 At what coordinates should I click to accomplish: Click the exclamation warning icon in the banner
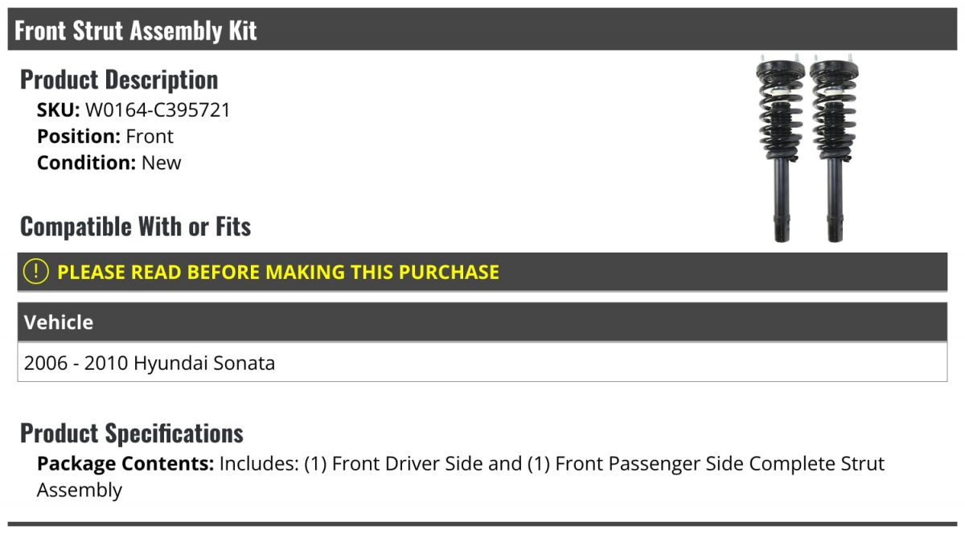tap(36, 272)
